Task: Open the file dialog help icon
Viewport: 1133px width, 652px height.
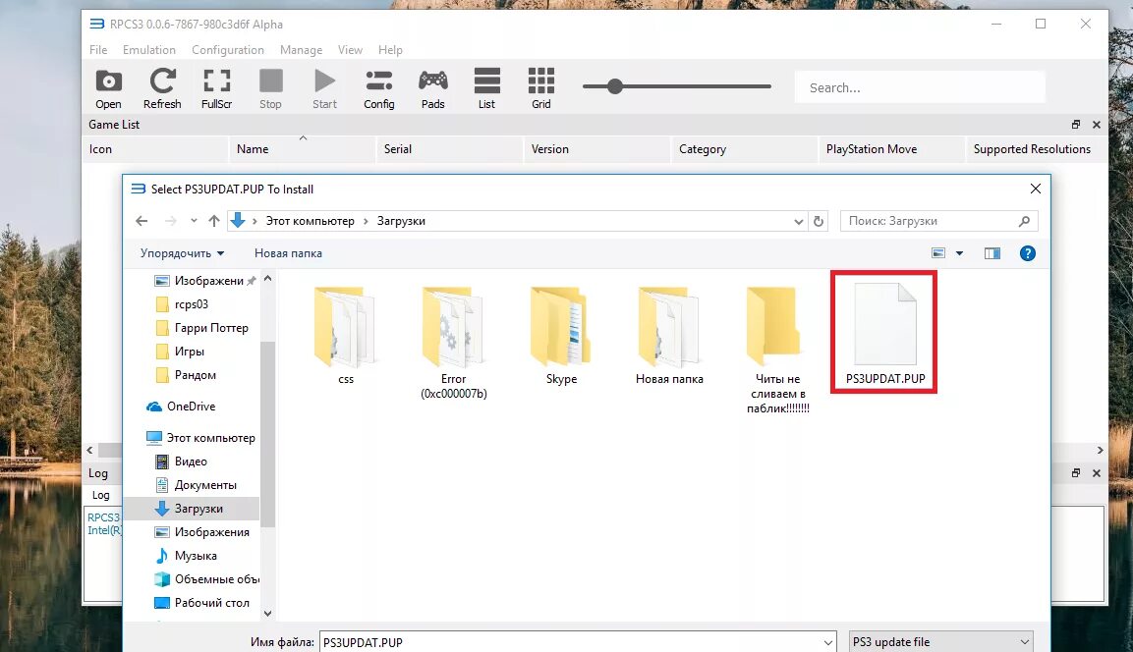Action: [x=1028, y=253]
